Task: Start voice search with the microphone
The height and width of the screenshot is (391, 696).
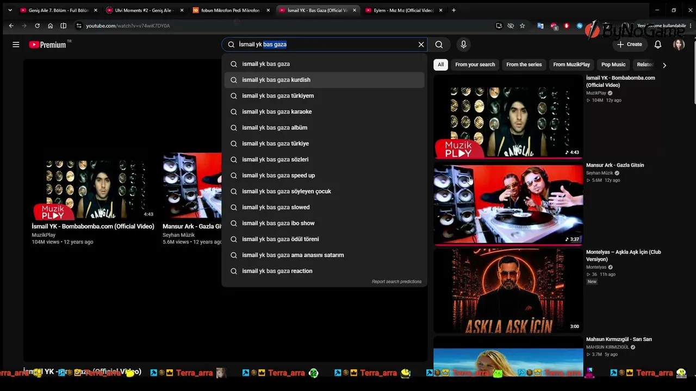Action: (463, 45)
